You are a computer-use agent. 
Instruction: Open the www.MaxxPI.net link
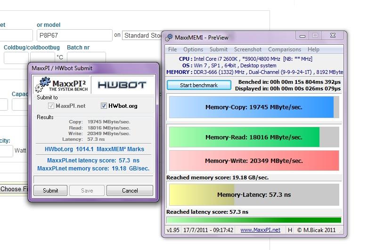[x=260, y=230]
